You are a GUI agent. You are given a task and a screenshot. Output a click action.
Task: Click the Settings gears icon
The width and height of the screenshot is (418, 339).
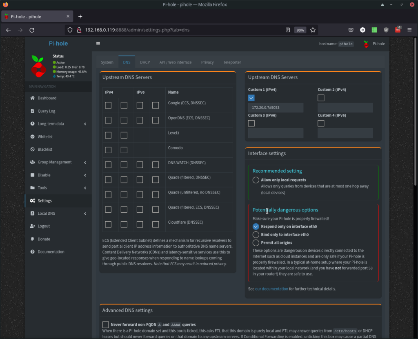click(32, 200)
